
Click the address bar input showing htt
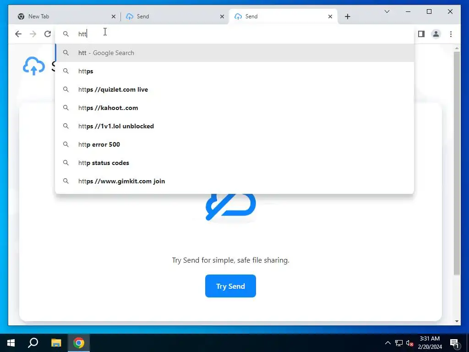tap(234, 34)
